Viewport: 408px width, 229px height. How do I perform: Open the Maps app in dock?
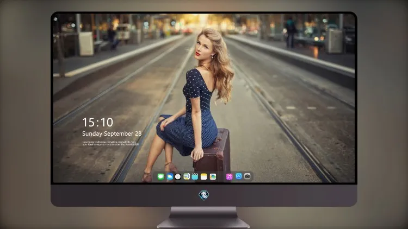click(187, 176)
